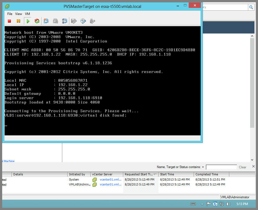Open the Snapshot Manager toolbar icon
Viewport: 258px width, 210px height.
[64, 21]
